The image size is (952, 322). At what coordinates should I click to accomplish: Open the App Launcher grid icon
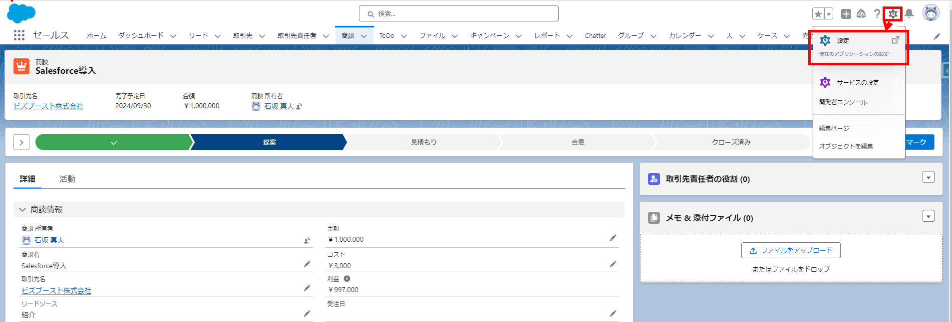(19, 35)
